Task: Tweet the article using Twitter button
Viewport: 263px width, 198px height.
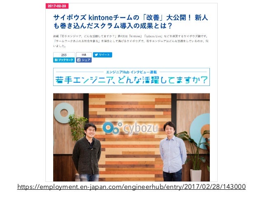Action: tap(103, 55)
